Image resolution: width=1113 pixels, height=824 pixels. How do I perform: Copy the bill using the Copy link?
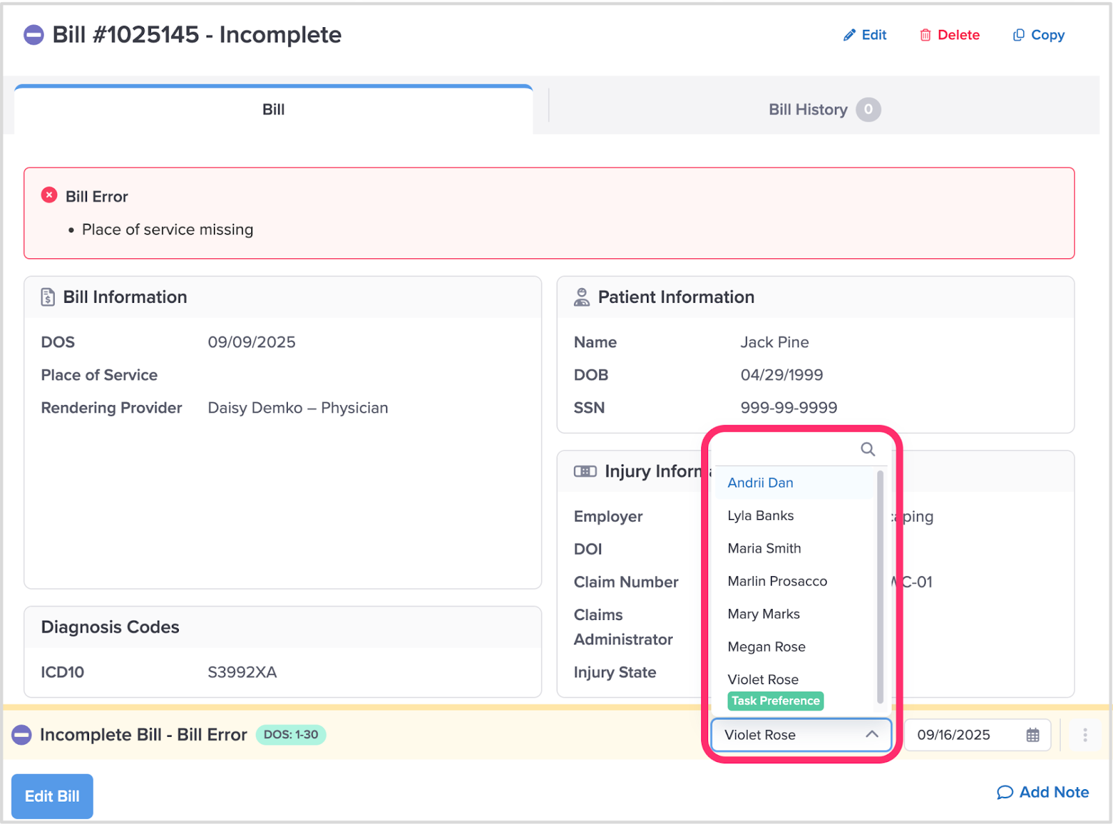pos(1039,35)
